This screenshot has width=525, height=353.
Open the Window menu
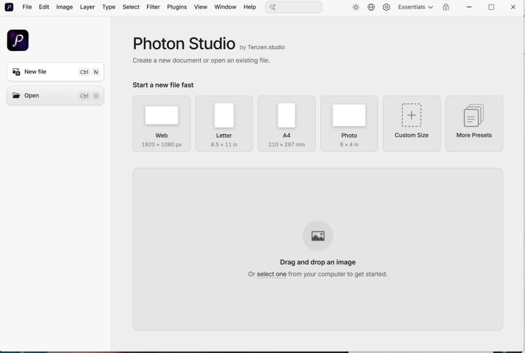coord(225,7)
